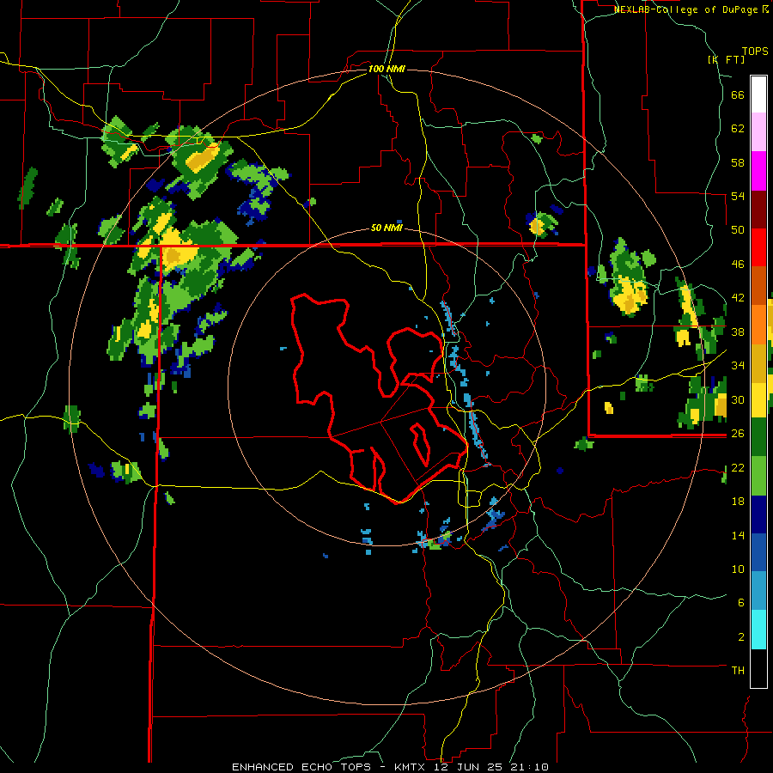The width and height of the screenshot is (773, 773).
Task: Click the '42' legend value
Action: 738,298
